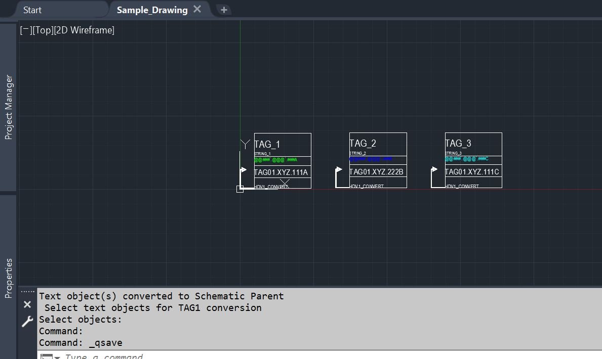Open recent commands arrow in command line

(x=57, y=357)
